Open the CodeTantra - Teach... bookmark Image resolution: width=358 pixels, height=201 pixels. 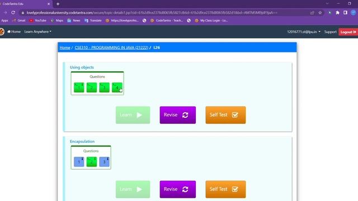tap(167, 21)
